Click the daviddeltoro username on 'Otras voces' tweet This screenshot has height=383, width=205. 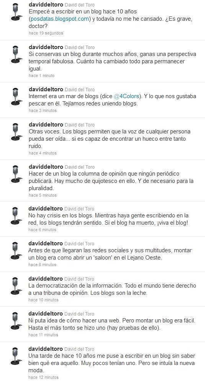point(46,125)
